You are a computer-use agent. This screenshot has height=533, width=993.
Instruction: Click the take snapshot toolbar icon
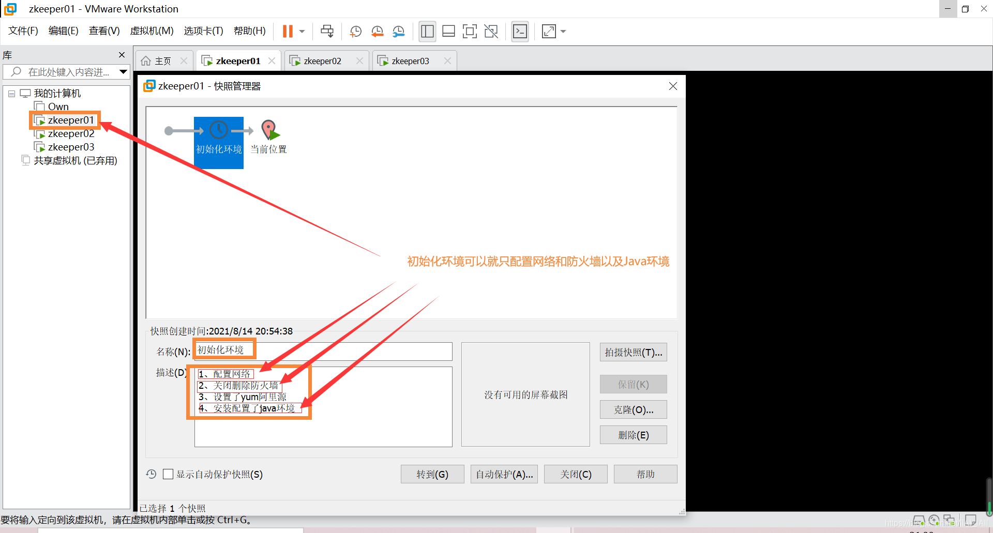356,32
